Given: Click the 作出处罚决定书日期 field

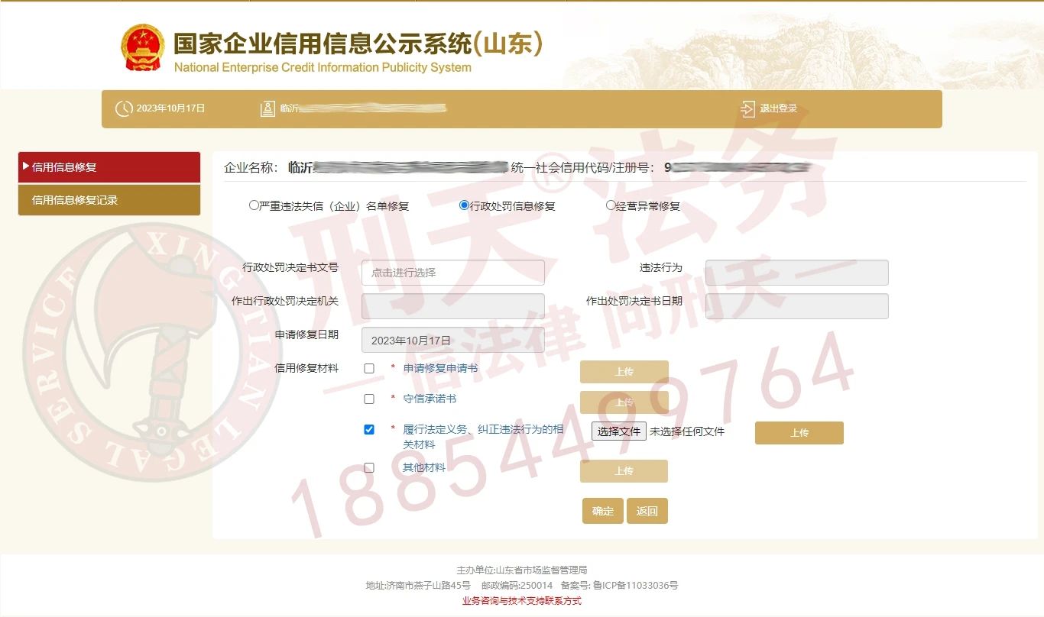Looking at the screenshot, I should click(797, 306).
